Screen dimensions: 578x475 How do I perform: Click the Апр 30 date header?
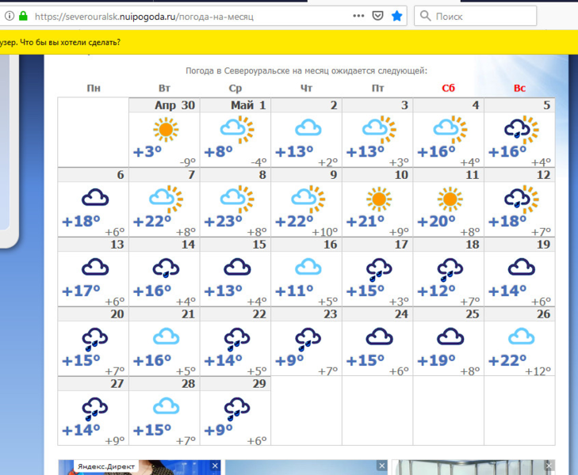point(174,105)
